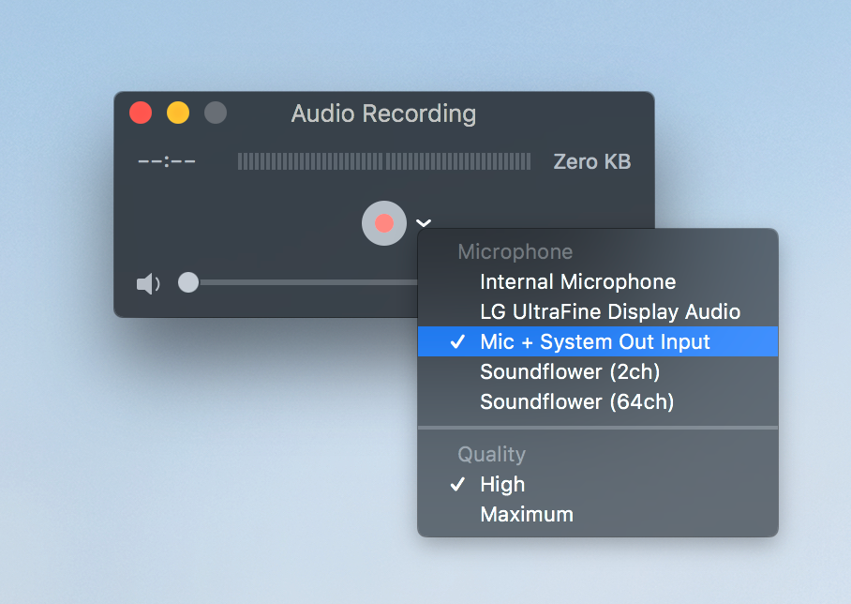
Task: Select Mic + System Out Input
Action: [x=598, y=341]
